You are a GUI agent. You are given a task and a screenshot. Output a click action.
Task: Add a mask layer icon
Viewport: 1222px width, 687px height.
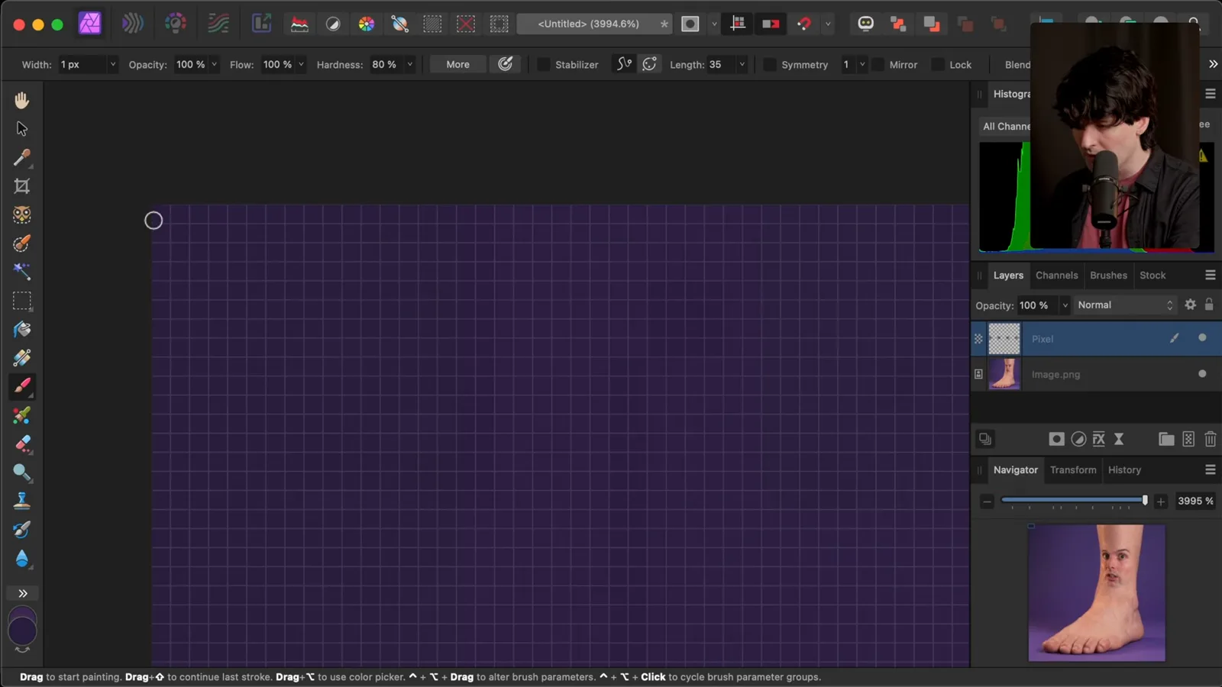1056,439
